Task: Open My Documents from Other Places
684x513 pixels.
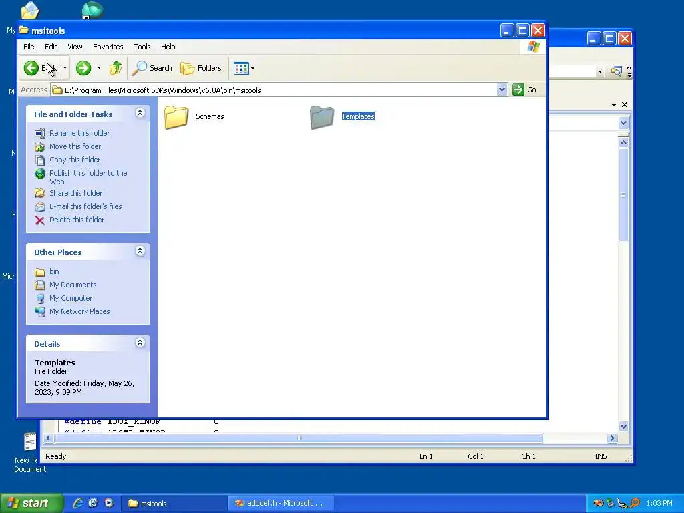Action: point(73,285)
